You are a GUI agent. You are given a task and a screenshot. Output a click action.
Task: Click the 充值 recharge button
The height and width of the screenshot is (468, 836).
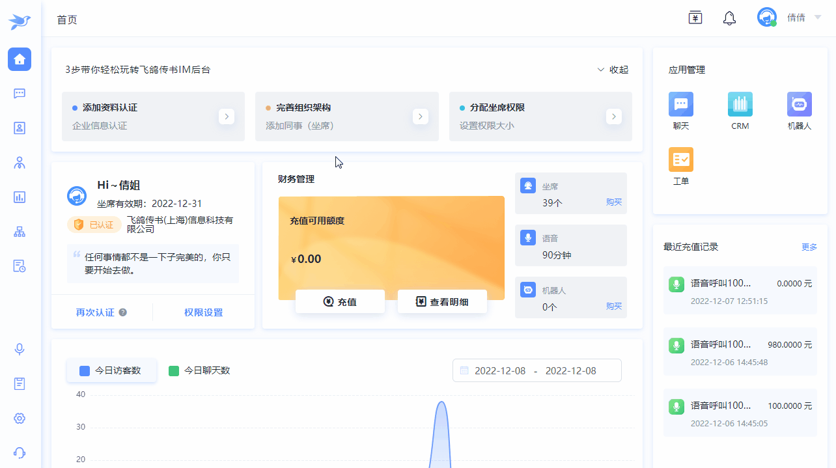[340, 302]
